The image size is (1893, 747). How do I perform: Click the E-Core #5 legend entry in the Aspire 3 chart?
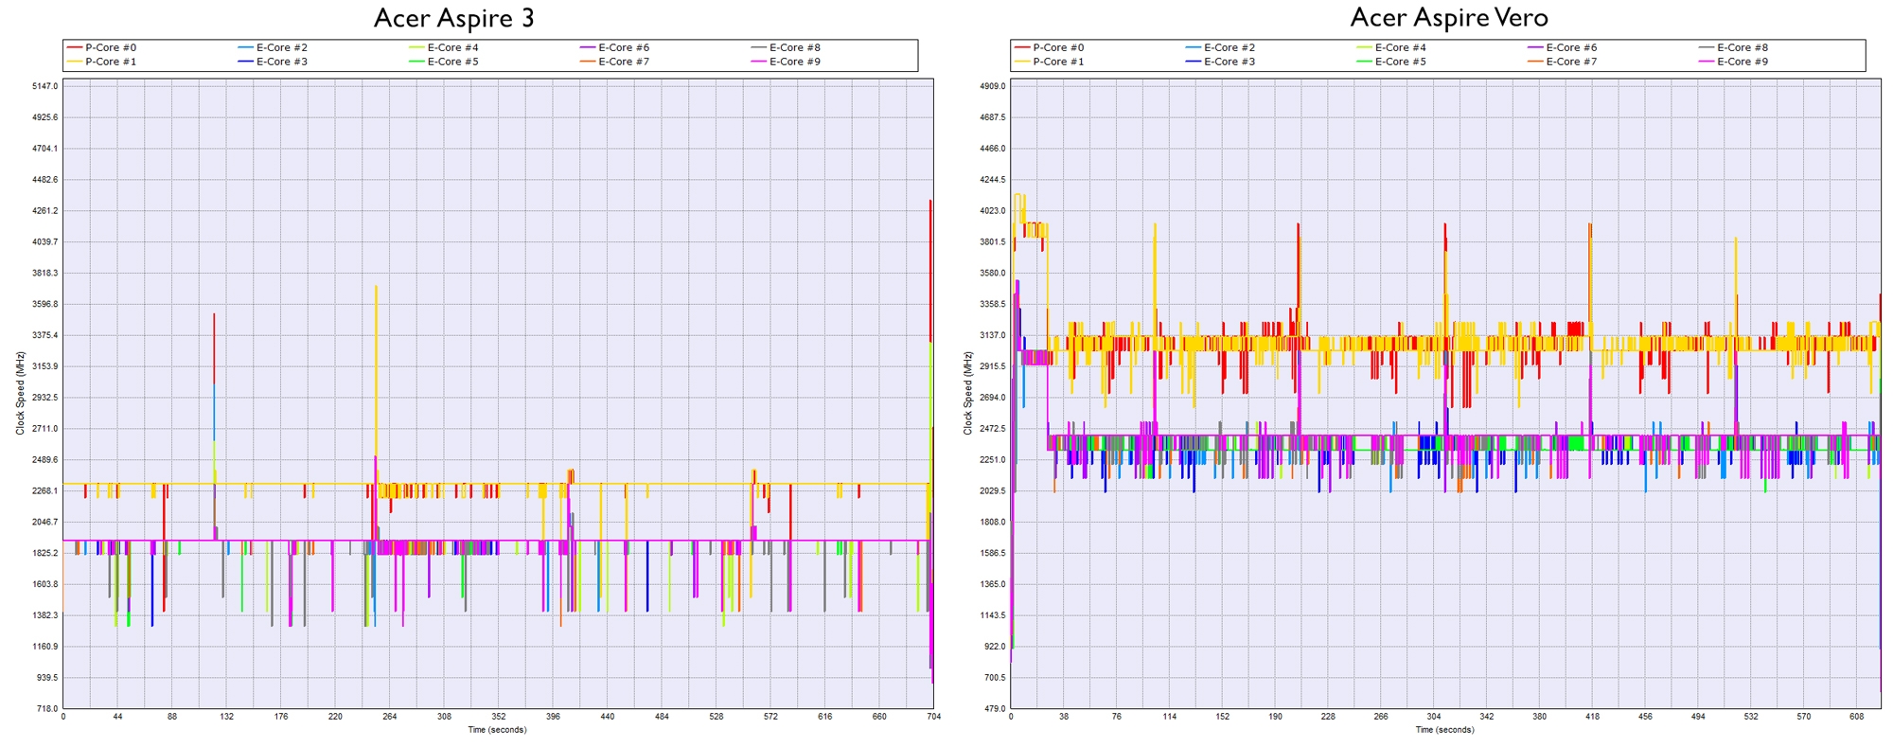444,62
